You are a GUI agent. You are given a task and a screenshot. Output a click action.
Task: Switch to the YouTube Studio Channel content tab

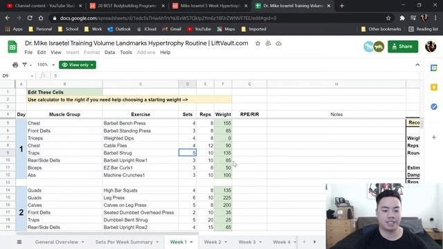[44, 6]
